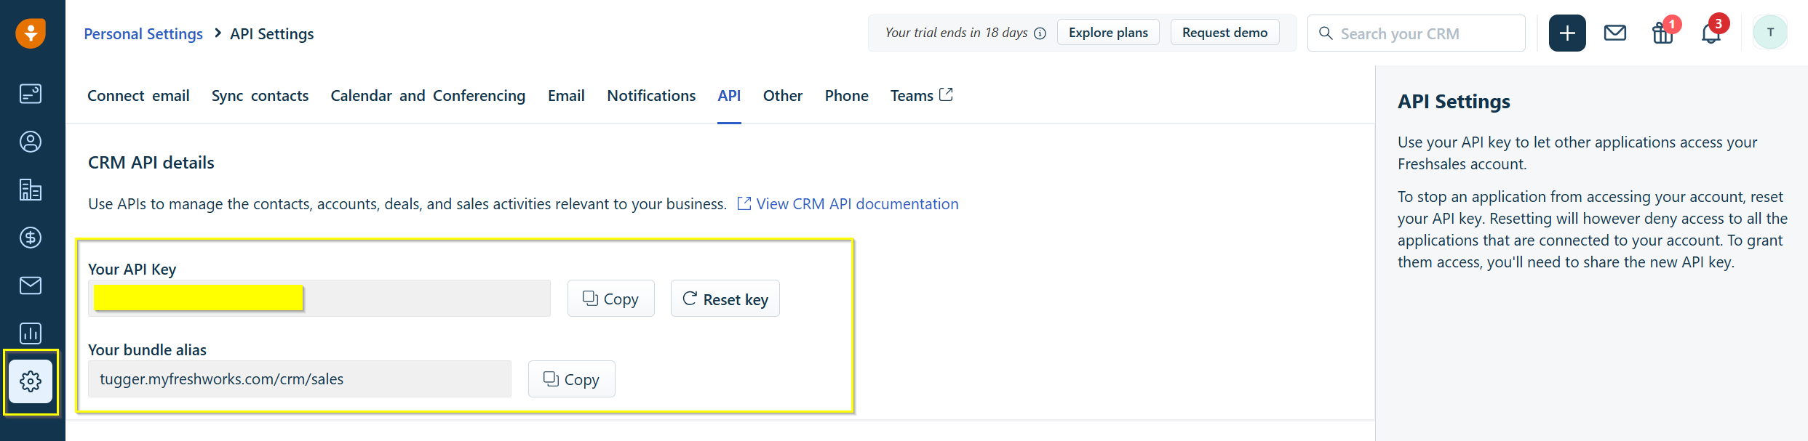Switch to Sync contacts tab
Viewport: 1808px width, 441px height.
[260, 96]
